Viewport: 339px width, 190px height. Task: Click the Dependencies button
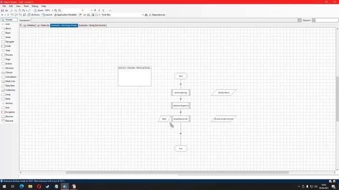pos(157,15)
